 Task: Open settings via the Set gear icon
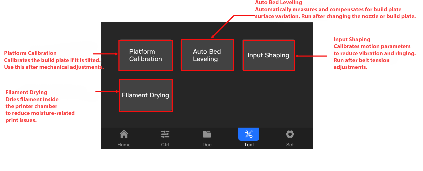click(290, 134)
